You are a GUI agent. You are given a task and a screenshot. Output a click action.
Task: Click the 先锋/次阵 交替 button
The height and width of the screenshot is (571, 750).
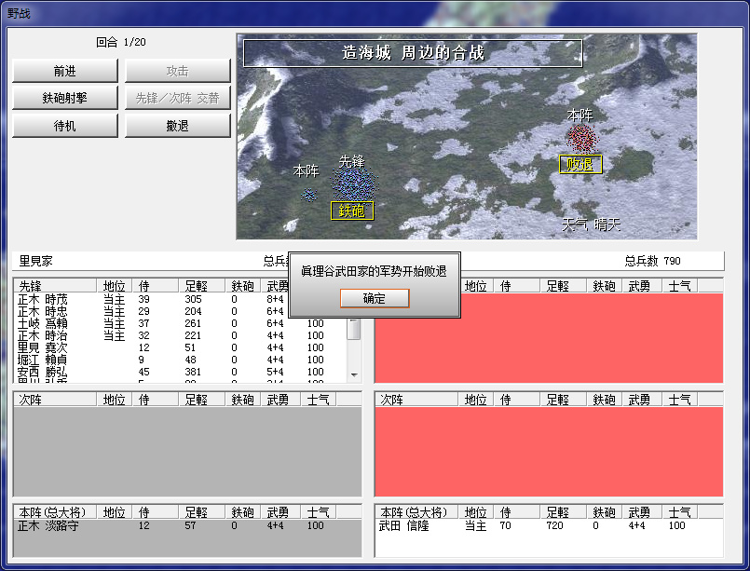click(177, 98)
